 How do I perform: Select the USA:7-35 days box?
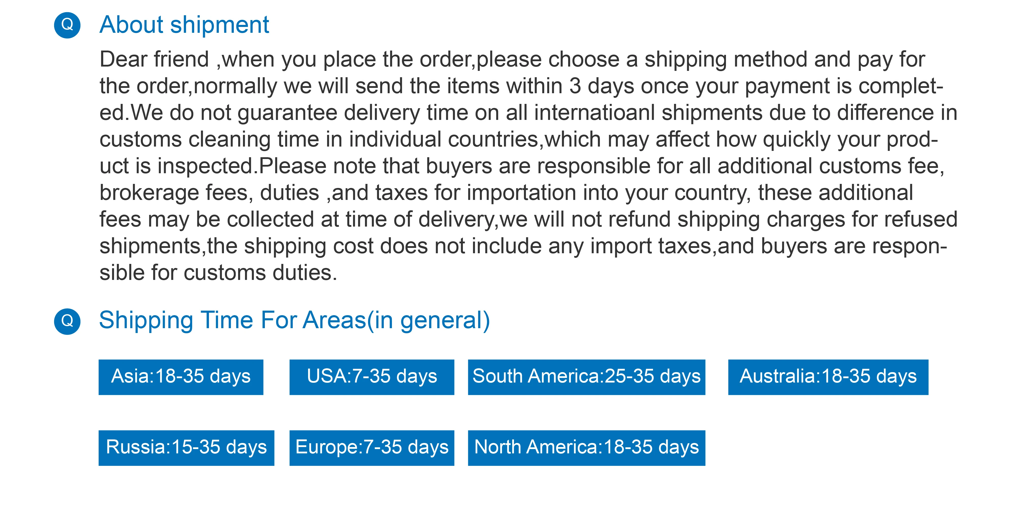[372, 377]
